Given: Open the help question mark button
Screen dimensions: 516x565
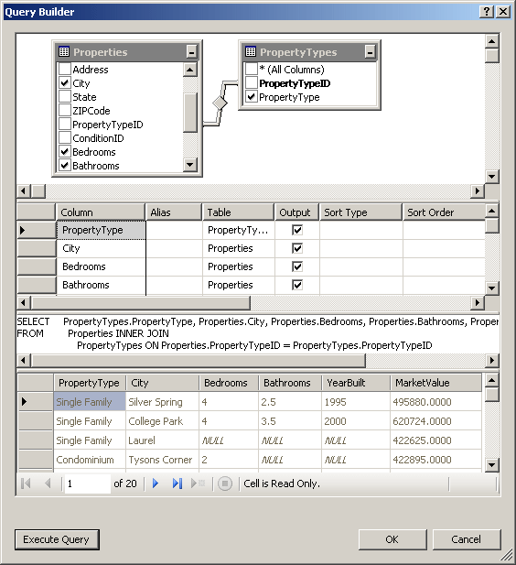Looking at the screenshot, I should 486,12.
